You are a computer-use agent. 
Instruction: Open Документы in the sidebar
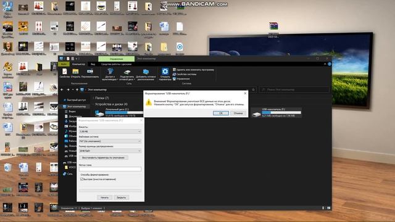pos(73,117)
